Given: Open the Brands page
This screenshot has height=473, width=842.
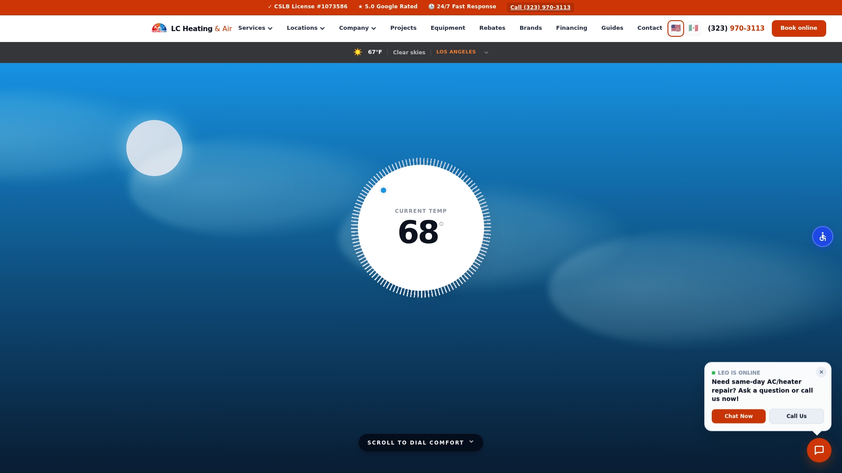Looking at the screenshot, I should tap(531, 28).
